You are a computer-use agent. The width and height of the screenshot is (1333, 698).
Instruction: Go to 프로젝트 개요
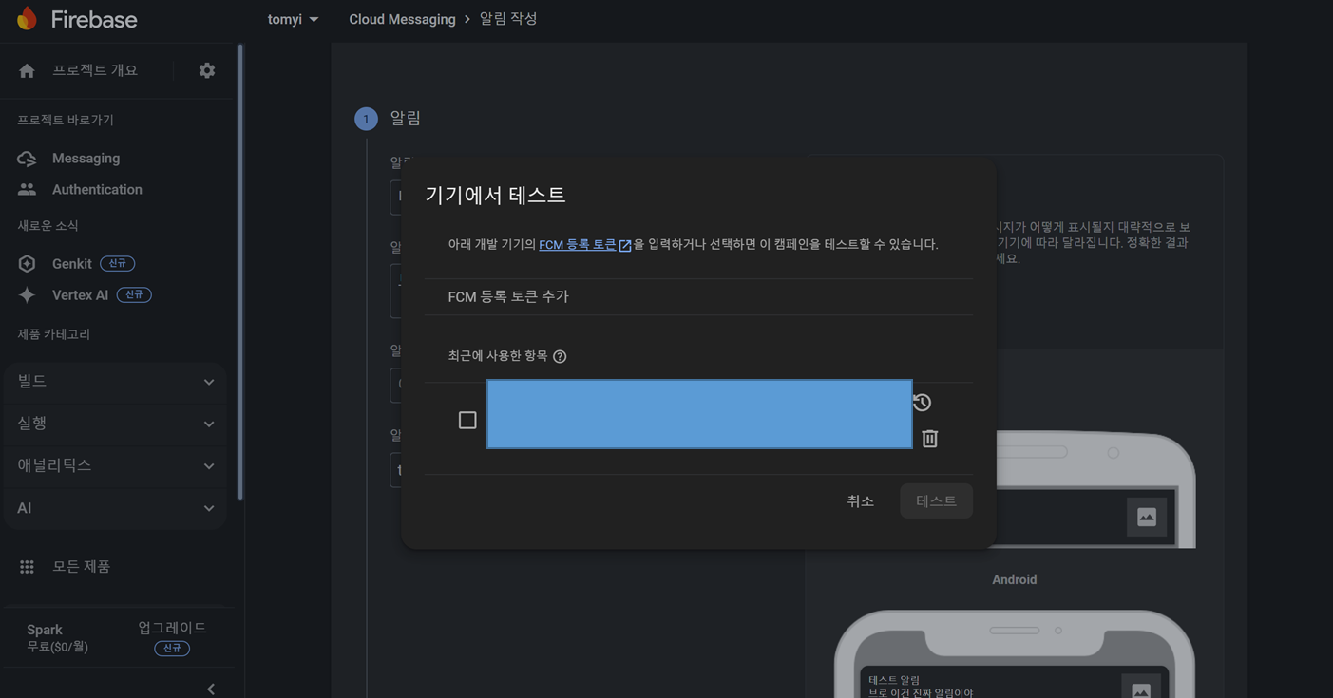click(x=95, y=70)
